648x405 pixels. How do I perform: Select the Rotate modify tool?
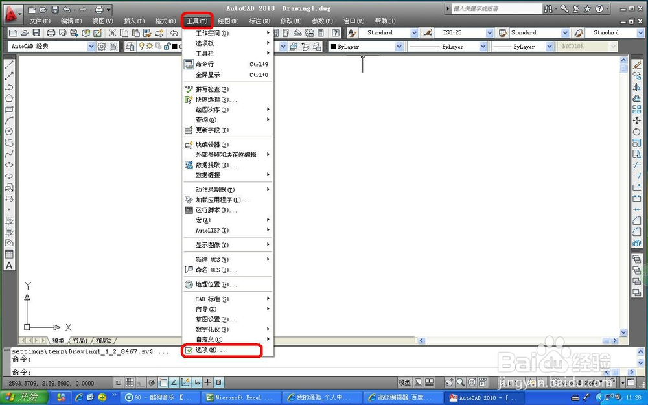(637, 132)
